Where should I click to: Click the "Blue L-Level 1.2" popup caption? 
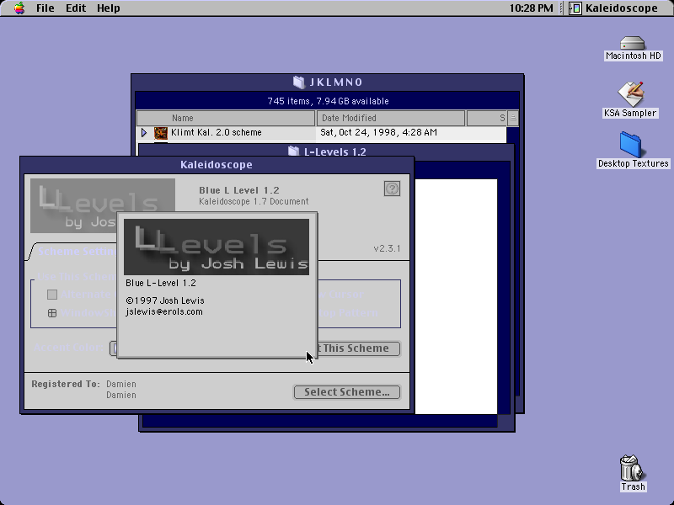pyautogui.click(x=161, y=283)
